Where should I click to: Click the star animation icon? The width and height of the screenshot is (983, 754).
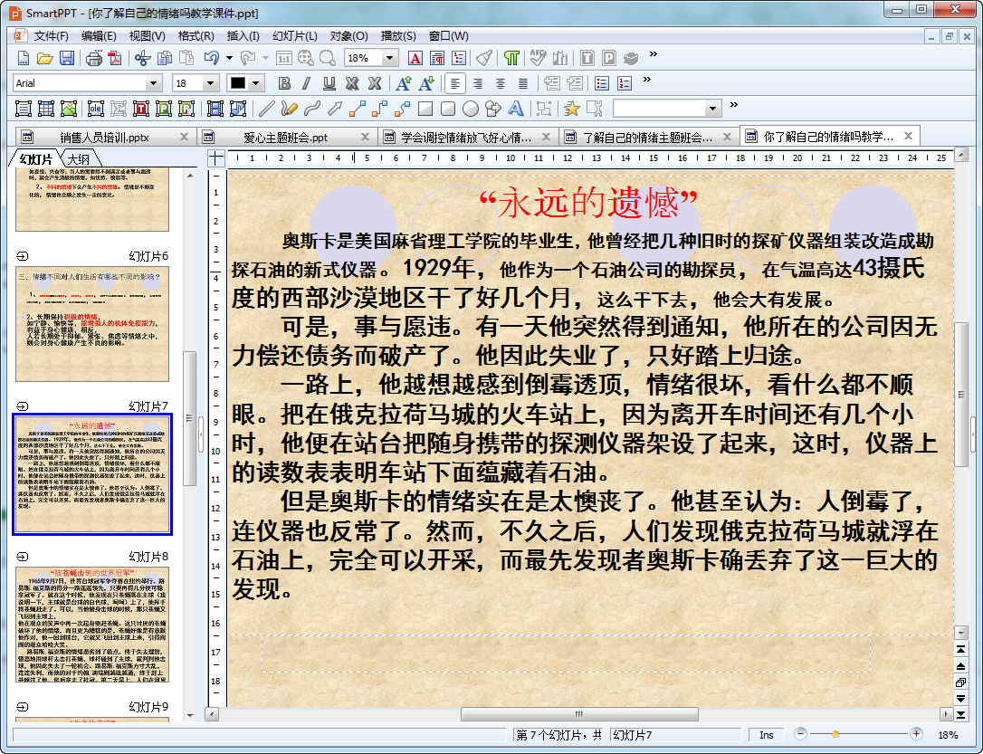coord(571,109)
